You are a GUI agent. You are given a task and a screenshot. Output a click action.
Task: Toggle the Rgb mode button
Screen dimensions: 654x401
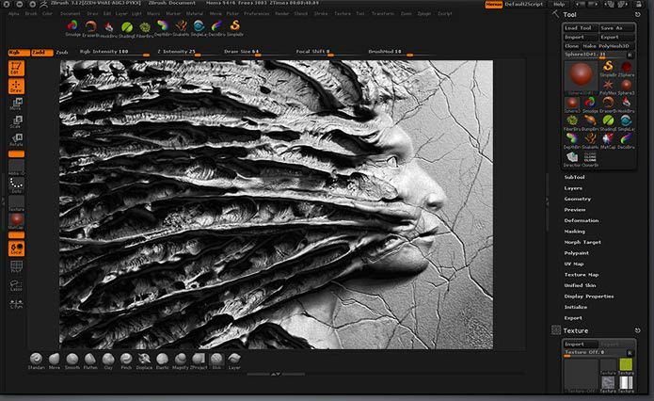(19, 53)
